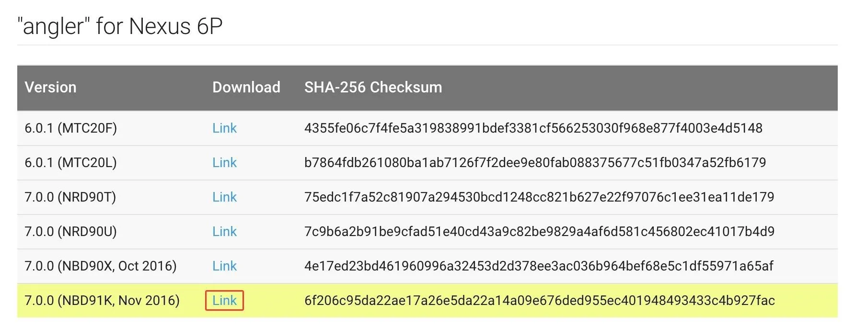Image resolution: width=855 pixels, height=327 pixels.
Task: Click version text 7.0.0 (NBD91K, Nov 2016)
Action: [102, 301]
